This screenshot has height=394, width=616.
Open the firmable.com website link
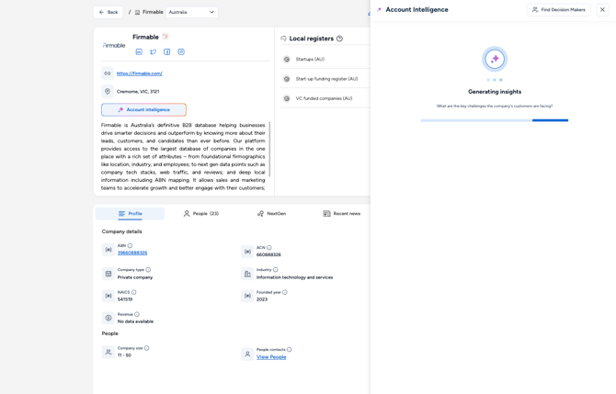[x=139, y=73]
